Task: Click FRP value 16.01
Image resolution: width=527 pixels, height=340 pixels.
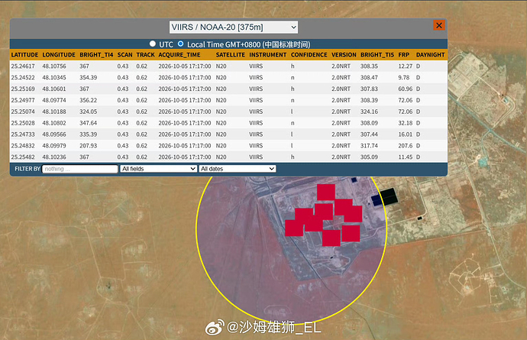Action: [x=406, y=134]
